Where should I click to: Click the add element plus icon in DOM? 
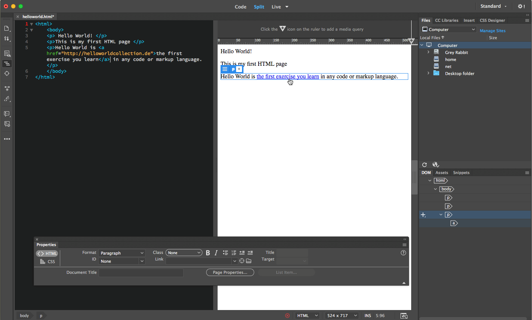423,215
